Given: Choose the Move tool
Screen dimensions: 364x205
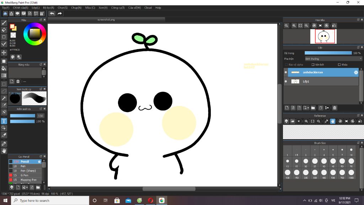Looking at the screenshot, I should 4,52.
